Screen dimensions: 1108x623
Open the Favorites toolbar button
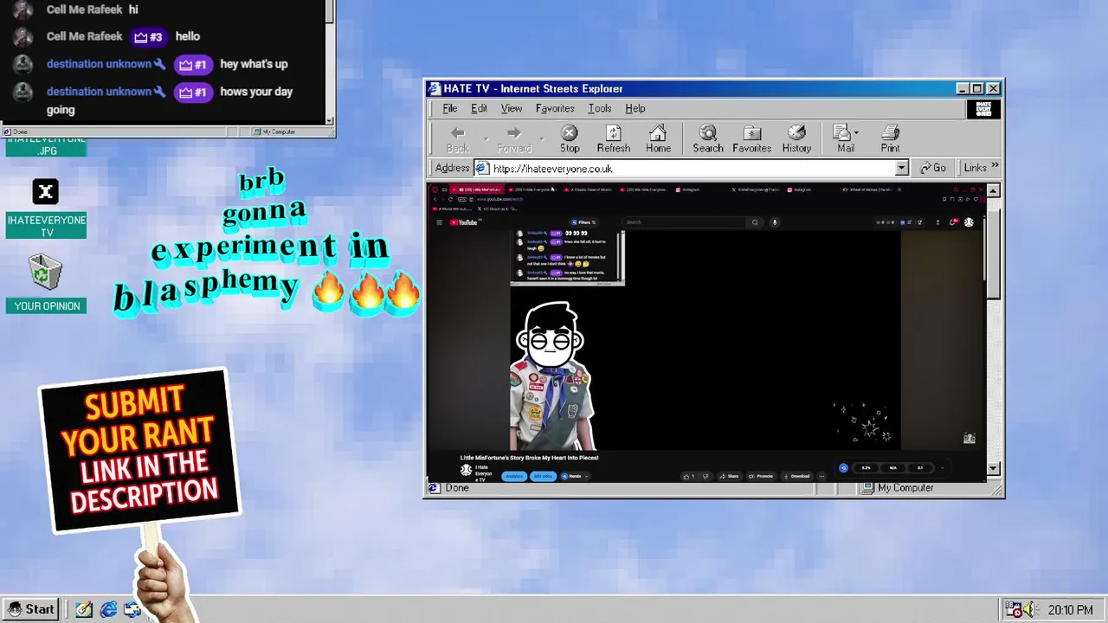click(751, 138)
